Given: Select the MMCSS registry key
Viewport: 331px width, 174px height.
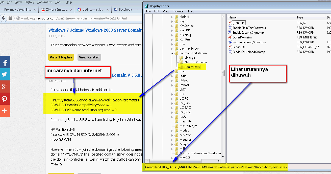Looking at the screenshot, I should (185, 158).
